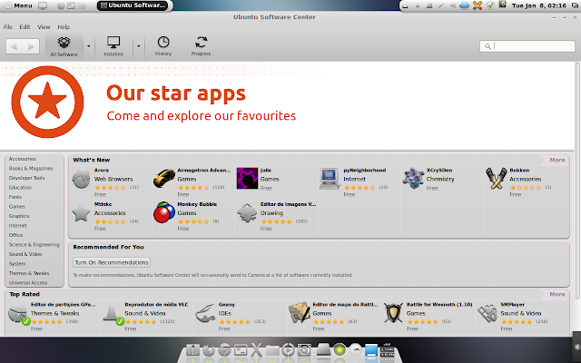The image size is (581, 363).
Task: Click the main page vertical scrollbar
Action: [577, 181]
